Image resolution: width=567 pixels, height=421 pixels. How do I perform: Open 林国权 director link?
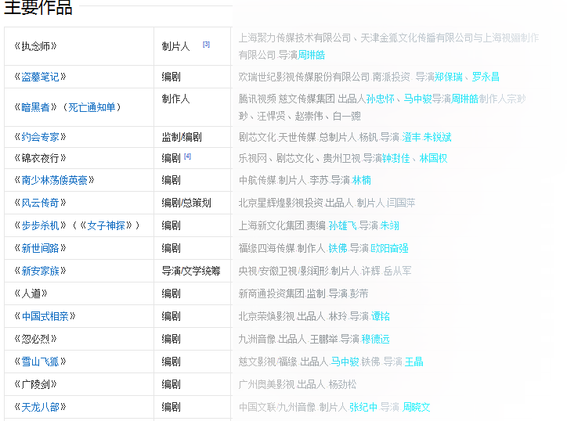433,158
